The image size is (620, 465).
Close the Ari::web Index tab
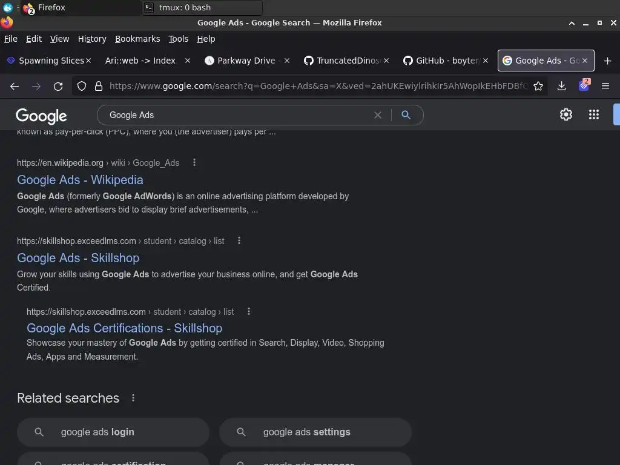click(188, 61)
